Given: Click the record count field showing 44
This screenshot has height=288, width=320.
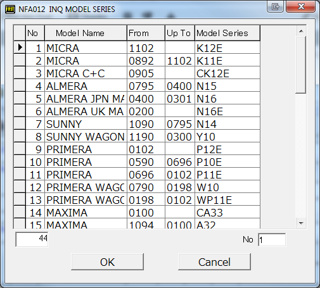Looking at the screenshot, I should pos(32,239).
